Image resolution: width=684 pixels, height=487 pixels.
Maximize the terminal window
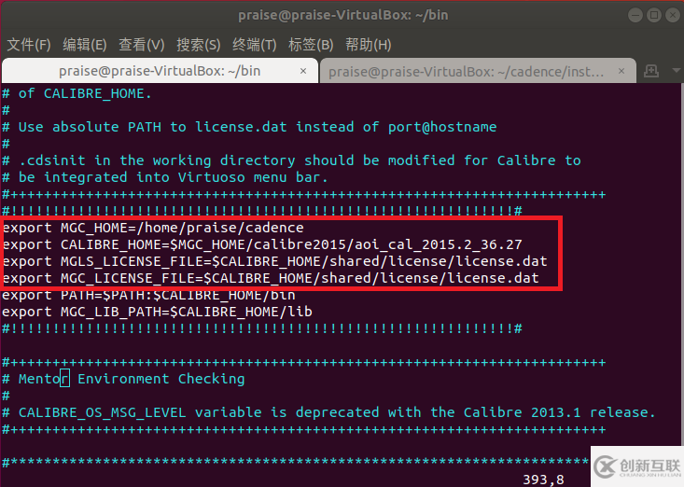[x=654, y=16]
